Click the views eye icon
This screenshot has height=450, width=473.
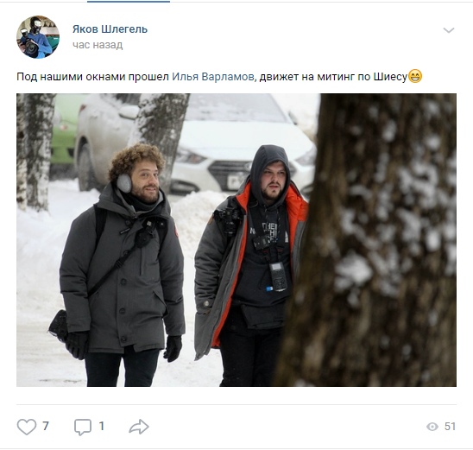coord(432,427)
